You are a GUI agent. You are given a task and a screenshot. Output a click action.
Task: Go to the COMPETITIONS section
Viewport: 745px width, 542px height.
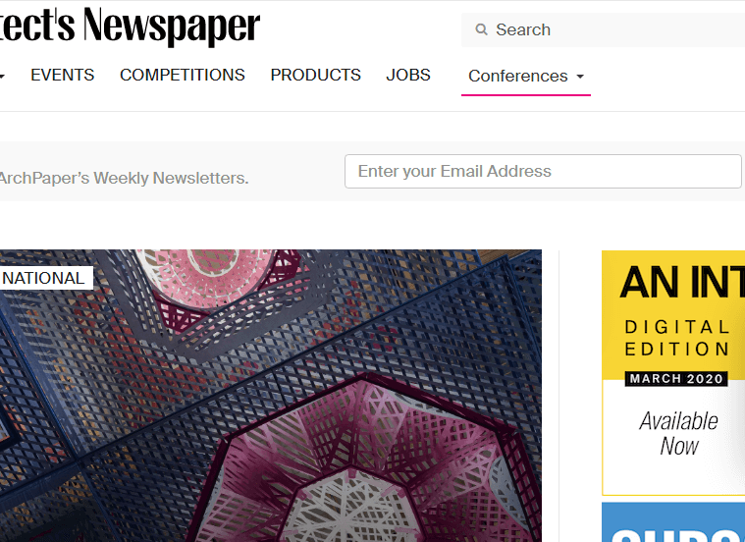click(x=183, y=76)
